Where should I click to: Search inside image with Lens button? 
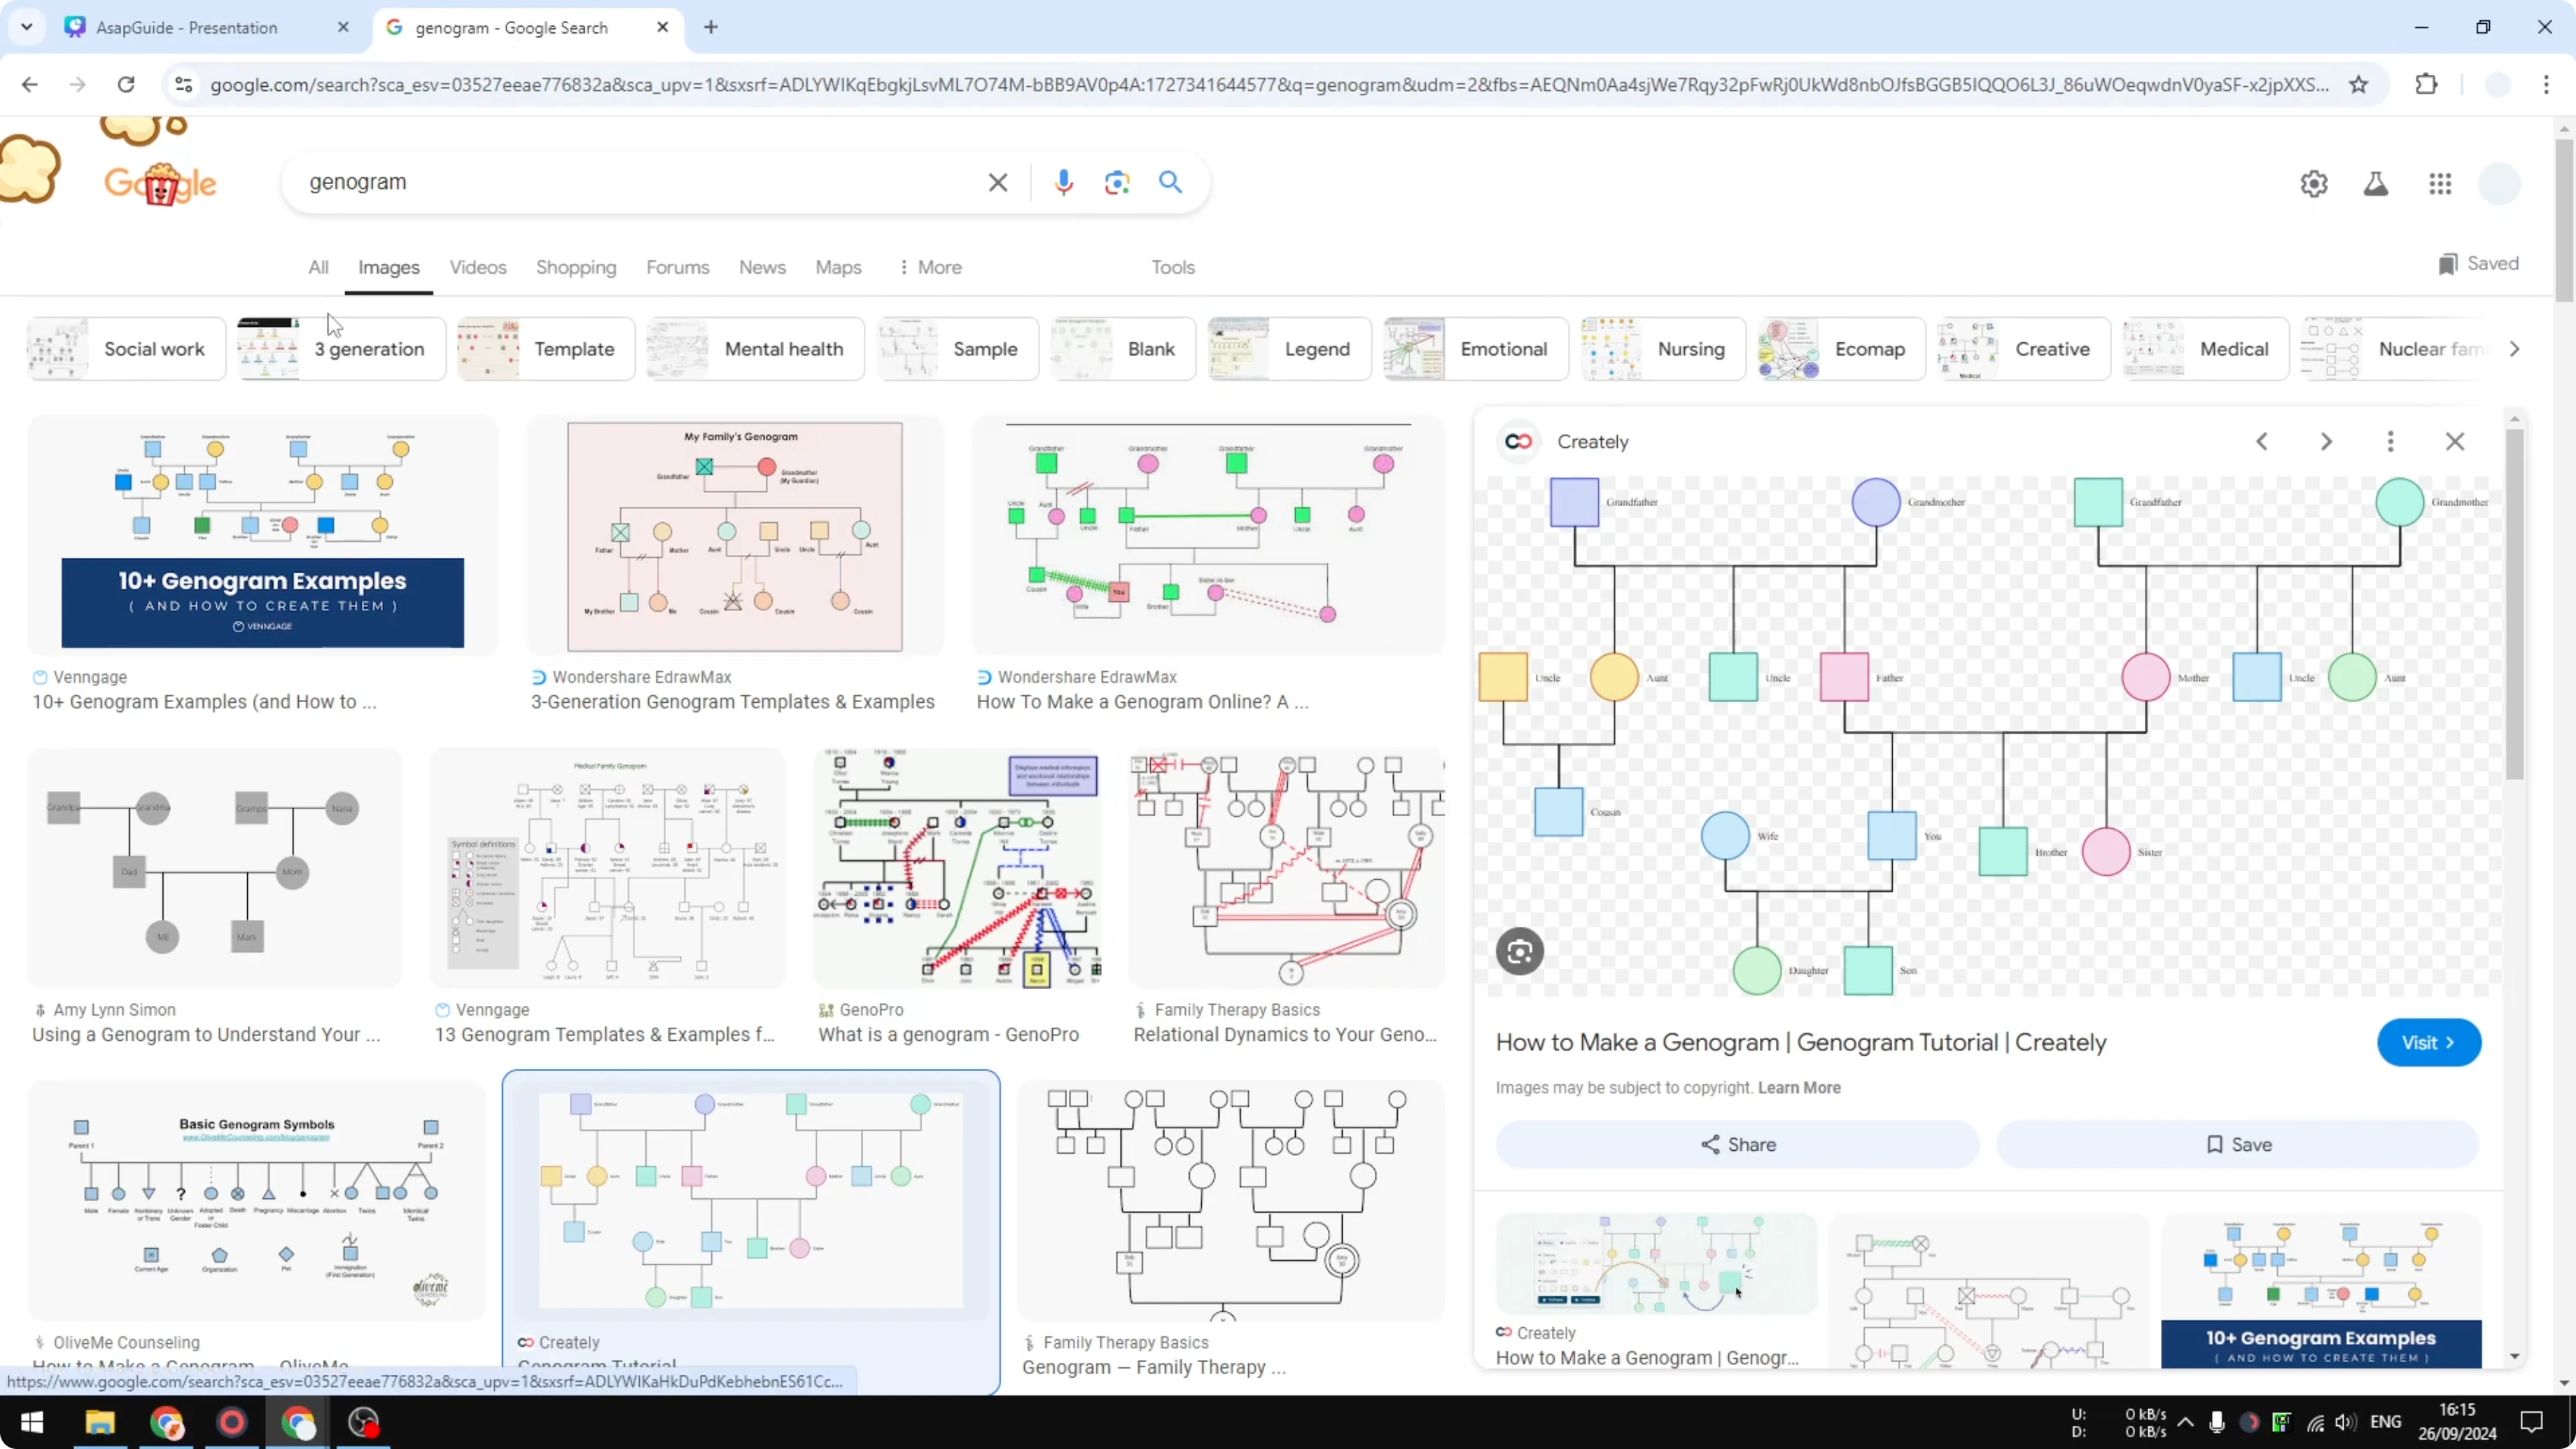[x=1519, y=951]
